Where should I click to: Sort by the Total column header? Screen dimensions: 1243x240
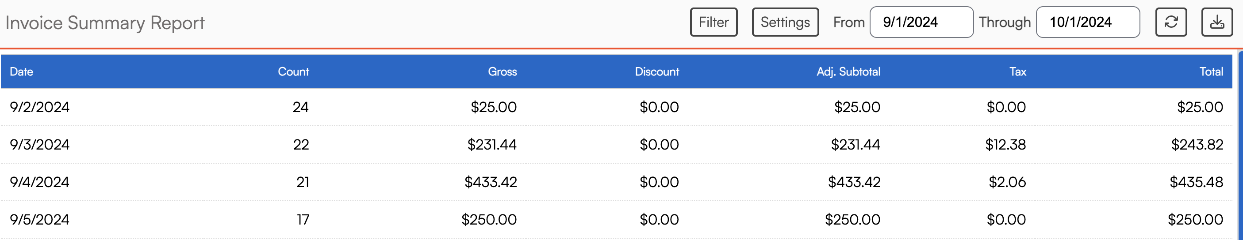(1211, 71)
